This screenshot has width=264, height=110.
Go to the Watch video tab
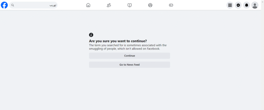point(129,5)
